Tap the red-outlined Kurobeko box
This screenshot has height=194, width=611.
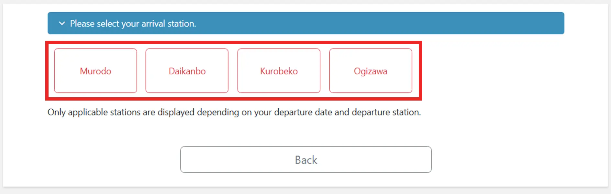tap(279, 71)
